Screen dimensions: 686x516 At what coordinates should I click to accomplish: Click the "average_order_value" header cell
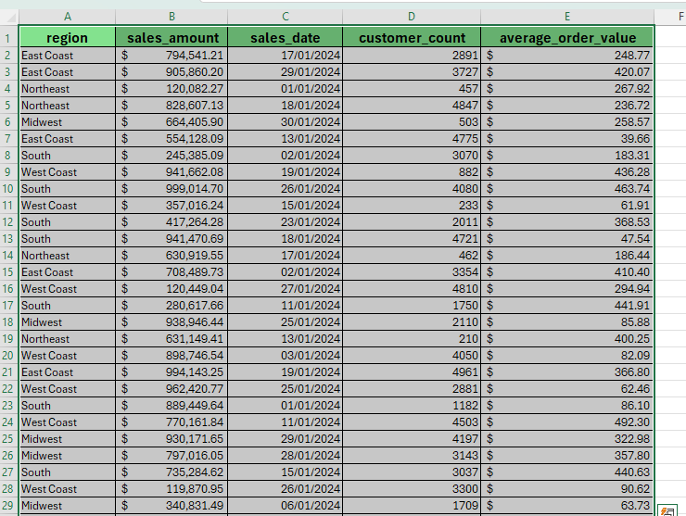567,38
